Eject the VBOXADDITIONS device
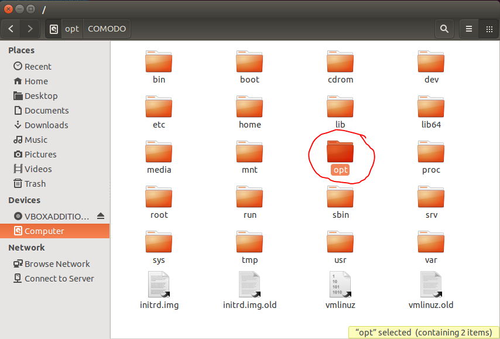 point(101,216)
